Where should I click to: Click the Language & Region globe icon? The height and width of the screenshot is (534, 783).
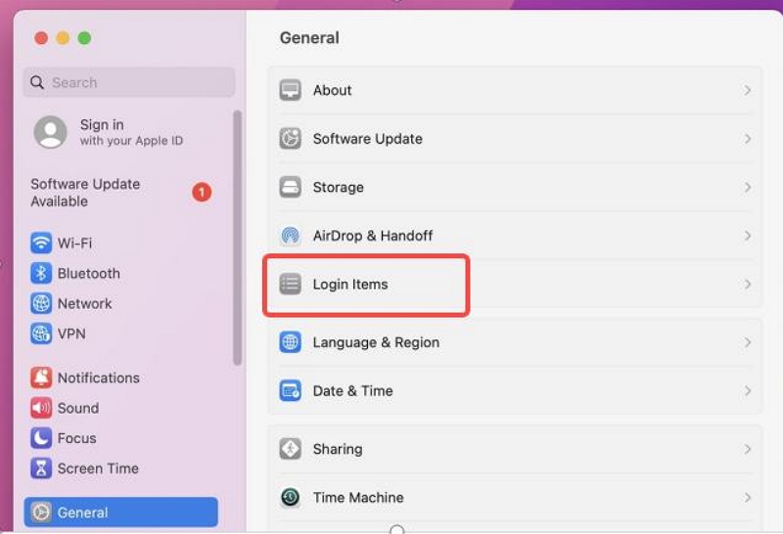coord(290,342)
